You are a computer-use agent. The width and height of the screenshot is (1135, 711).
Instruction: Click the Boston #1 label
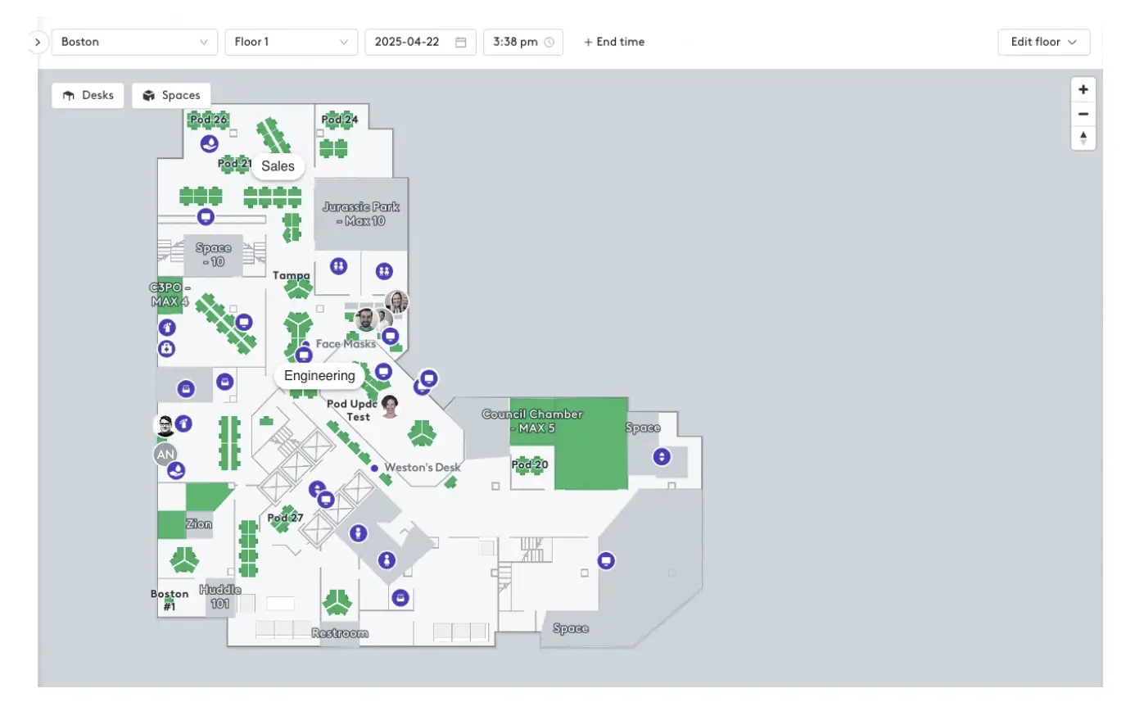pos(170,600)
